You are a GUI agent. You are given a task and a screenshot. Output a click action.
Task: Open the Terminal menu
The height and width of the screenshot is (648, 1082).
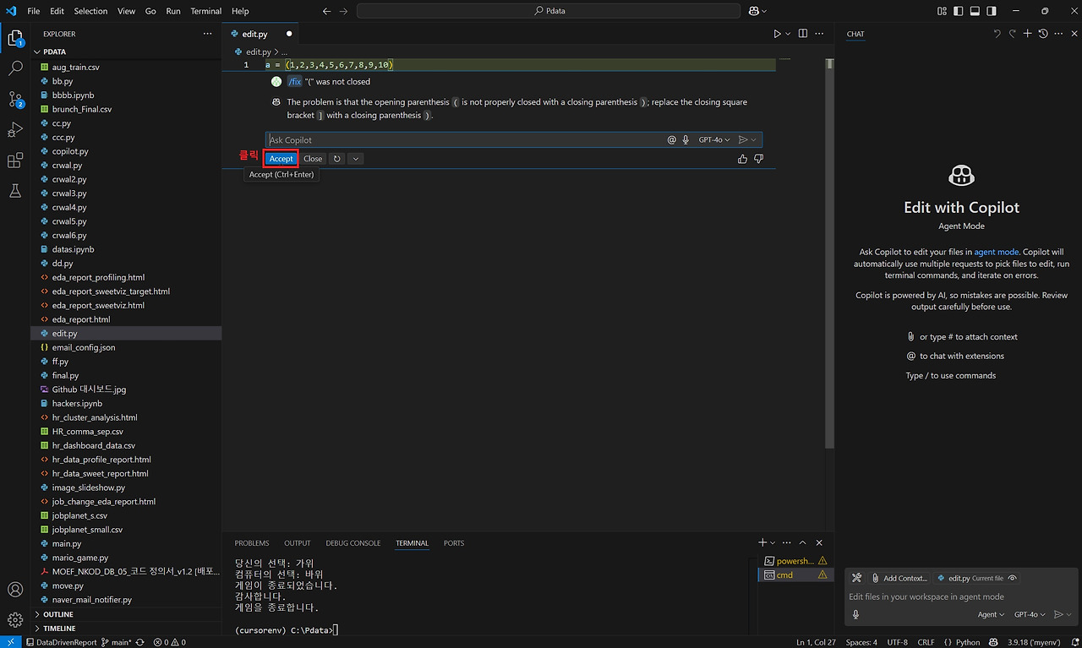[x=205, y=11]
